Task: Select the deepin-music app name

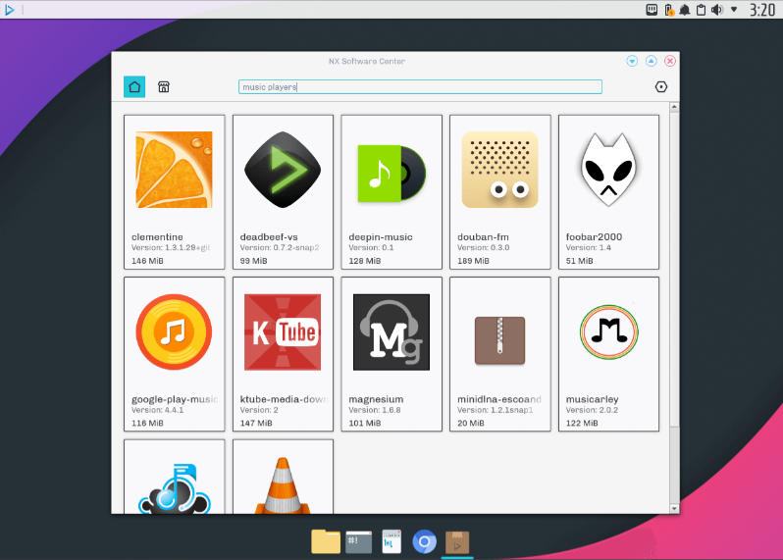Action: pyautogui.click(x=381, y=237)
